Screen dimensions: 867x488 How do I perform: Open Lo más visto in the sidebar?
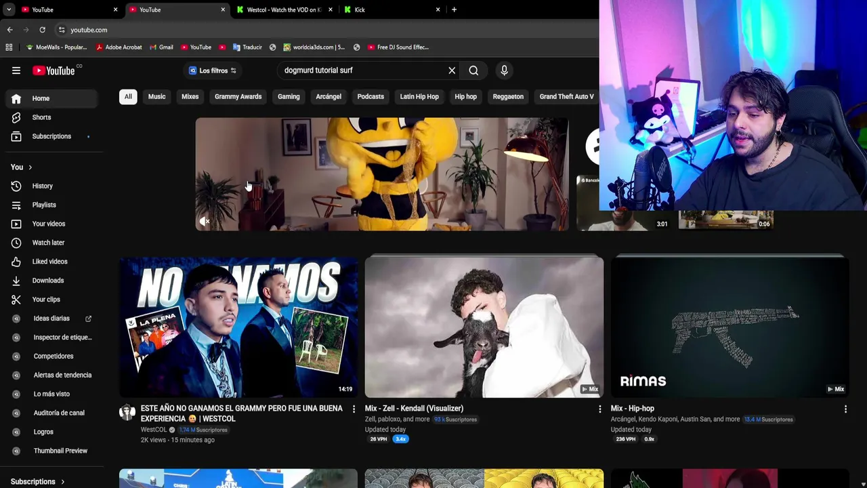(51, 394)
